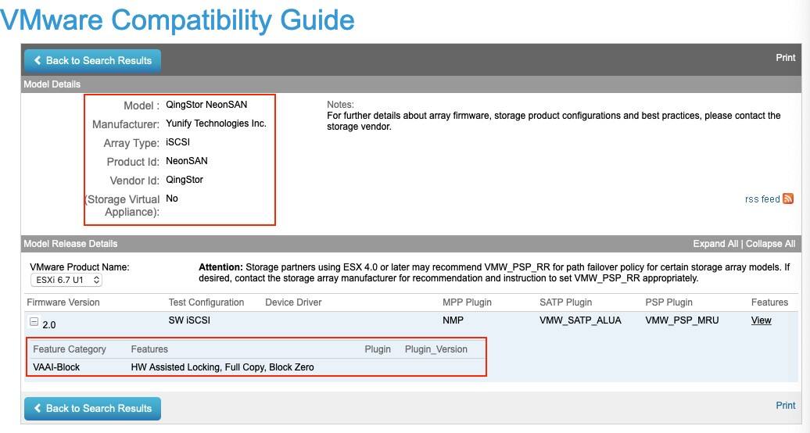810x433 pixels.
Task: Click the back arrow chevron in the top Back button
Action: click(x=38, y=60)
